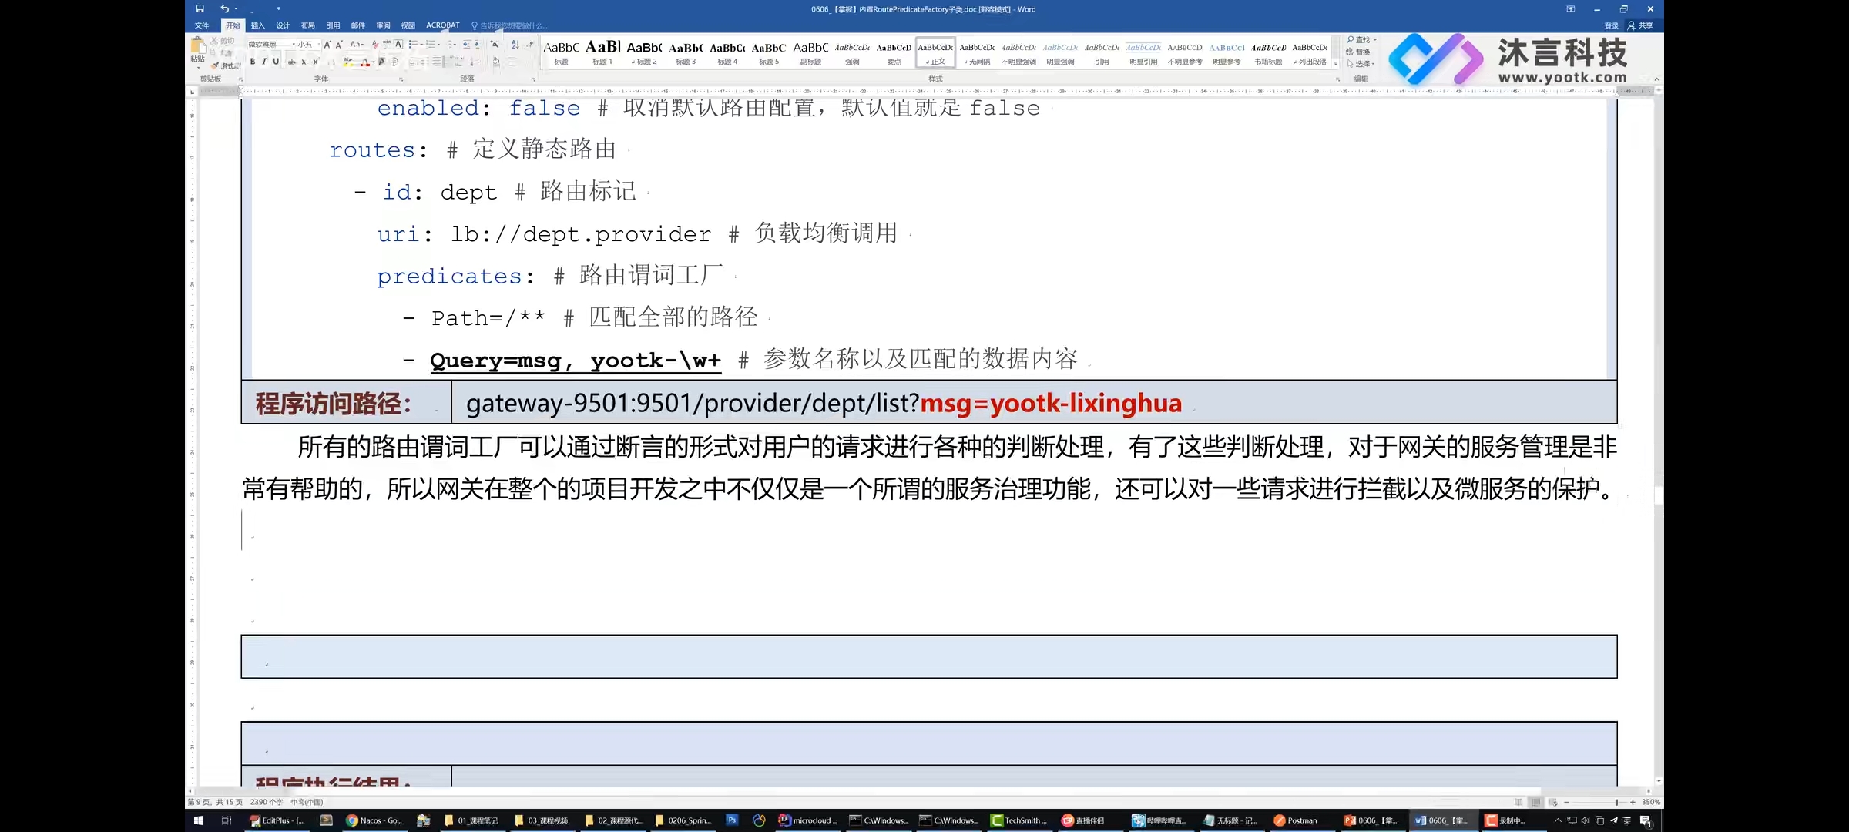Screen dimensions: 1849x832
Task: Open the font name dropdown
Action: pyautogui.click(x=294, y=45)
